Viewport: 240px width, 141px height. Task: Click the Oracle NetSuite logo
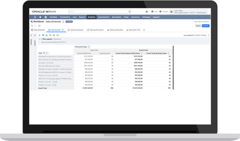[44, 12]
